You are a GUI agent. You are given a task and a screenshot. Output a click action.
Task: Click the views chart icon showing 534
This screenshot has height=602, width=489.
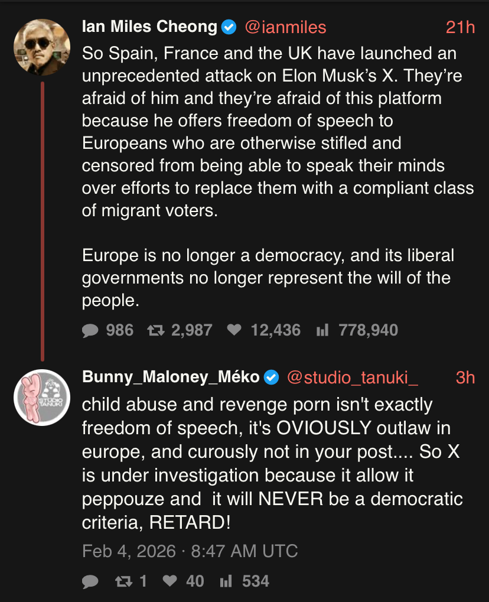(225, 582)
